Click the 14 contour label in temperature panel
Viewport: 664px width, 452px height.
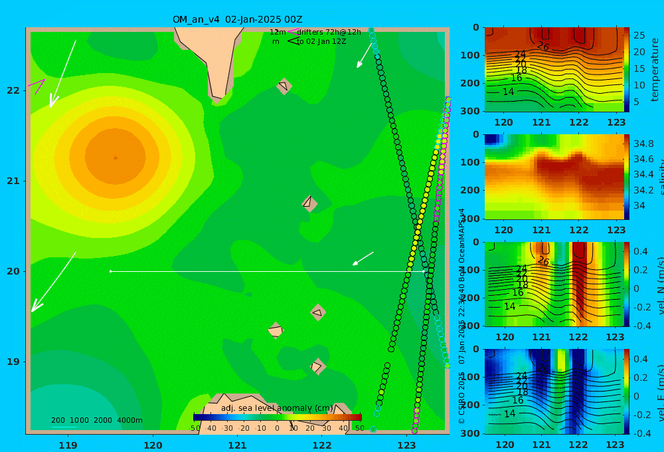(x=508, y=92)
